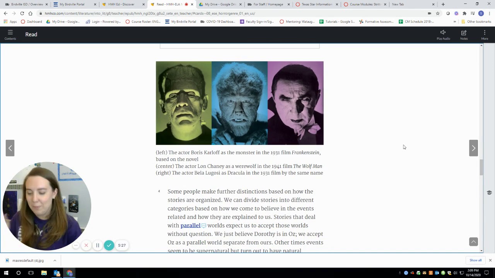Click the address bar URL
The image size is (495, 278).
tap(150, 13)
